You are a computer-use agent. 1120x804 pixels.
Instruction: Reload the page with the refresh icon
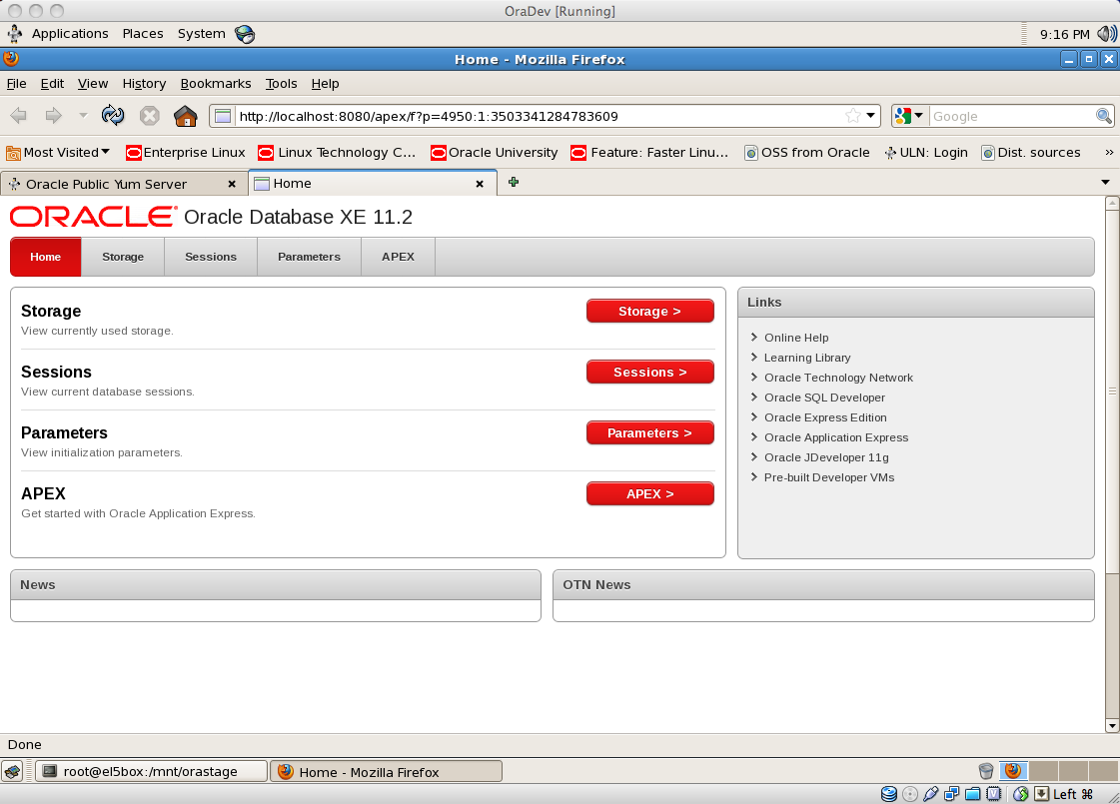(x=113, y=115)
